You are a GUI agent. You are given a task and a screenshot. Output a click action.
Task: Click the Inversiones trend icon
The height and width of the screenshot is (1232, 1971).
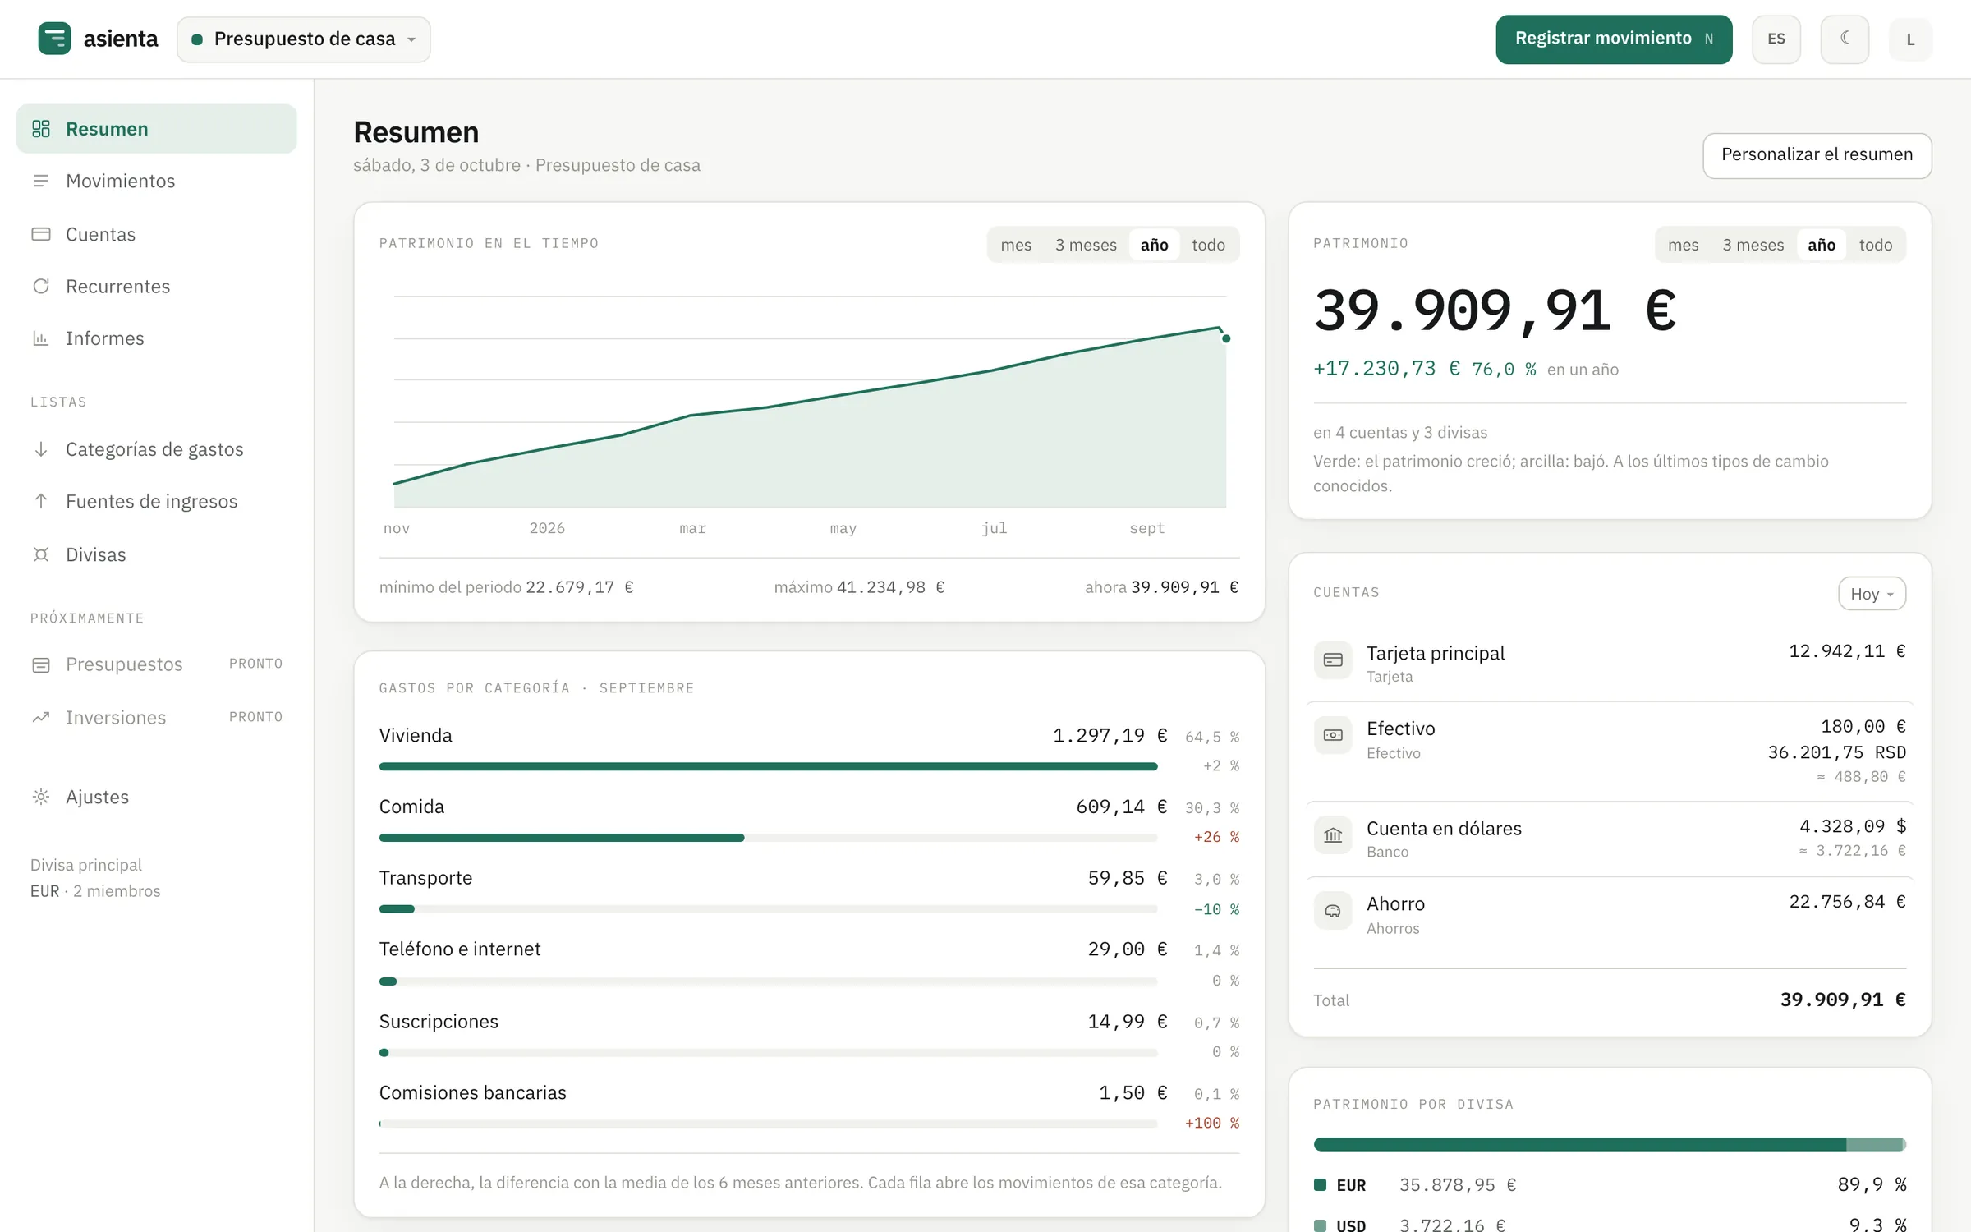pos(41,718)
